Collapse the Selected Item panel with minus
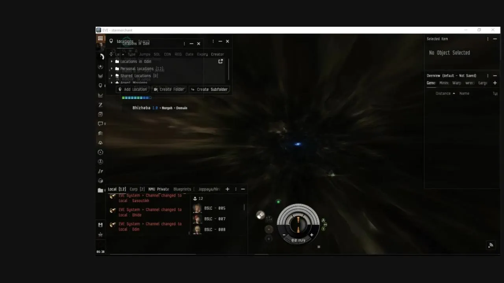 [495, 39]
